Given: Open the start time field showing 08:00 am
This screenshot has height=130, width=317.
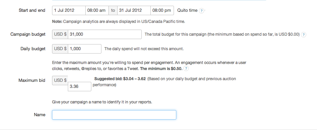Looking at the screenshot, I should [x=97, y=10].
